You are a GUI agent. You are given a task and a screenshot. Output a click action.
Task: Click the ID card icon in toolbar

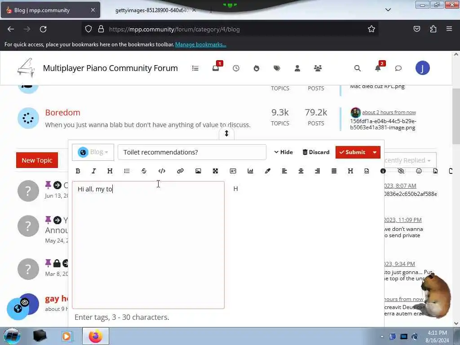click(x=233, y=171)
